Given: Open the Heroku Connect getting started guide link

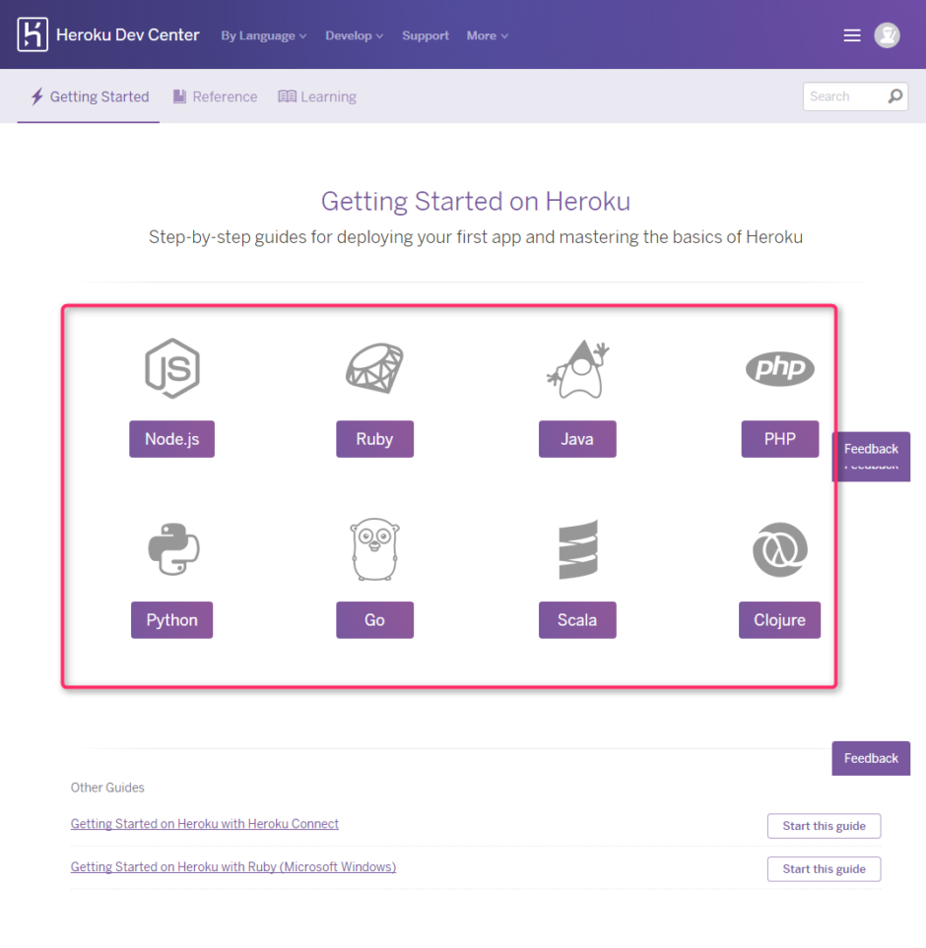Looking at the screenshot, I should (x=204, y=824).
